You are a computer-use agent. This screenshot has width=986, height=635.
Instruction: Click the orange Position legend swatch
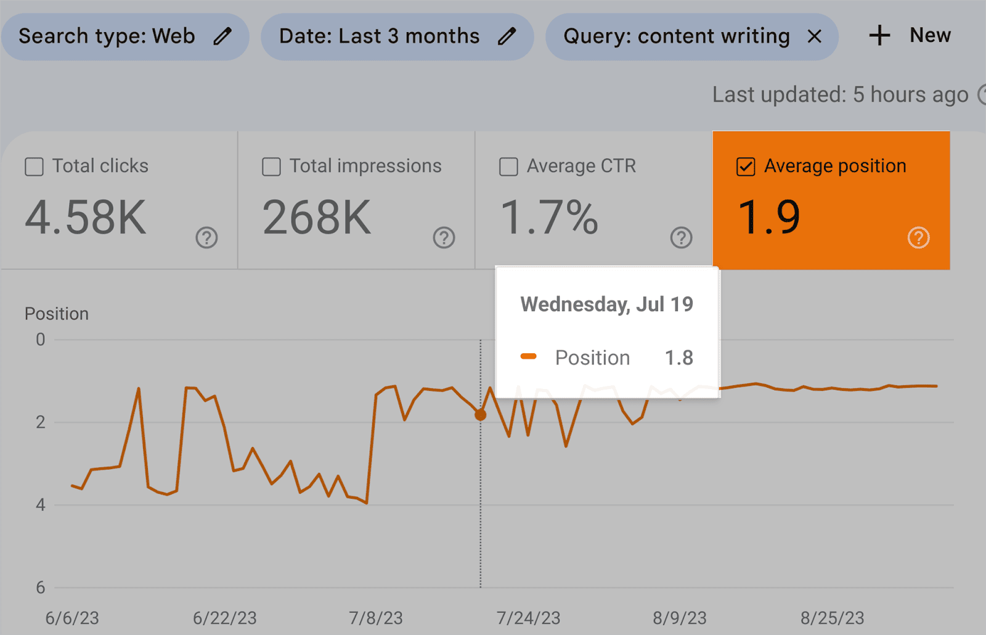528,356
